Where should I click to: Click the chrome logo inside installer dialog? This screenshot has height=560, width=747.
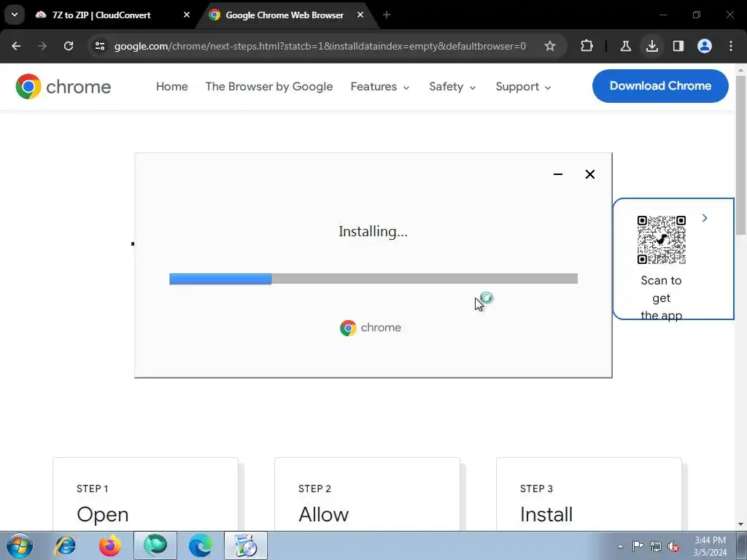371,327
